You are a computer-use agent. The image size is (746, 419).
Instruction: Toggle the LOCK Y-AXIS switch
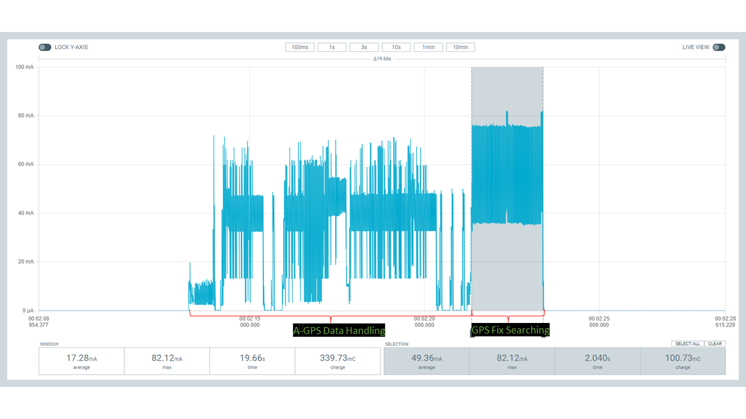[x=45, y=47]
